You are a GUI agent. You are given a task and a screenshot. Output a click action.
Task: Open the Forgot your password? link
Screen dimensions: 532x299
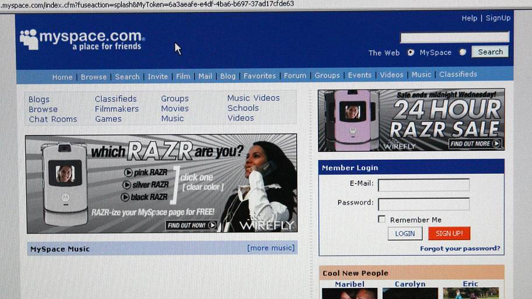(x=460, y=248)
